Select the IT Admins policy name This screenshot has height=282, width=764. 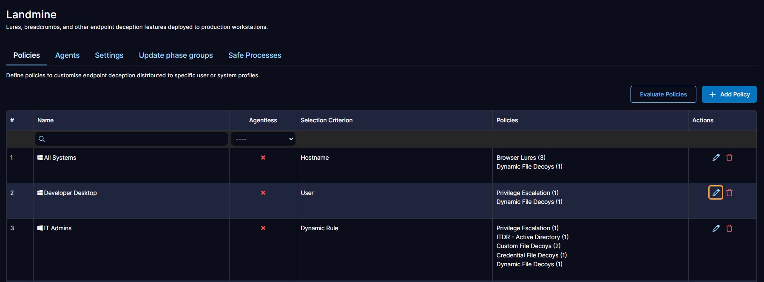click(x=58, y=228)
